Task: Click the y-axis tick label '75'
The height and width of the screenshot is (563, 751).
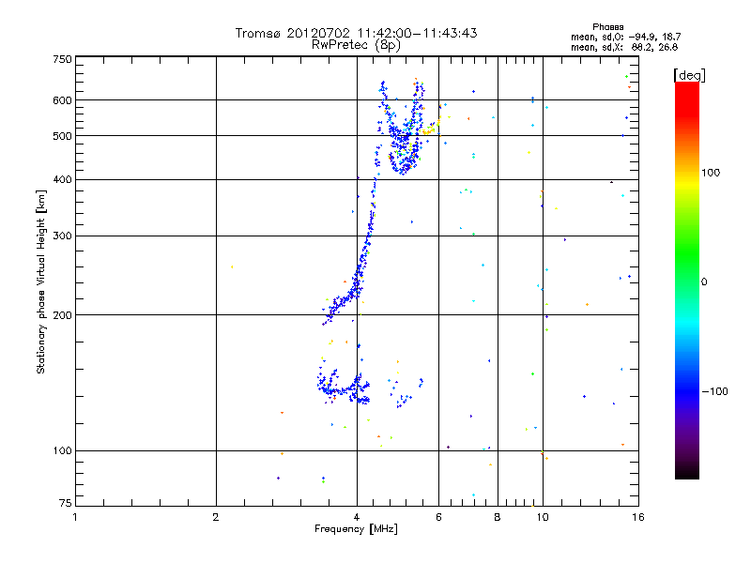Action: point(66,503)
